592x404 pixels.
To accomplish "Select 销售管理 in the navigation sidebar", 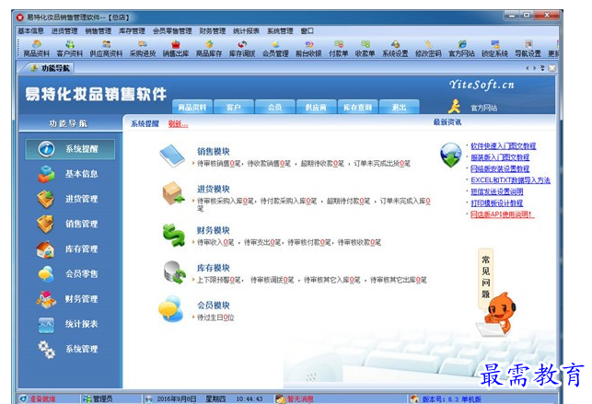I will tap(70, 224).
